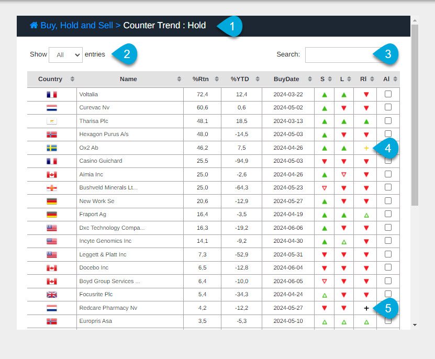Click the UK flag beside Focusrite Plc
Screen dimensions: 435x359
(51, 295)
